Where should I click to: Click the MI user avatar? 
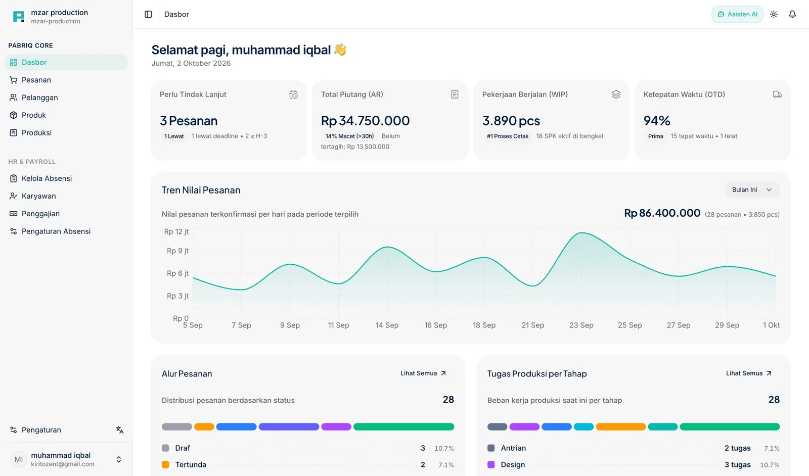[x=19, y=459]
